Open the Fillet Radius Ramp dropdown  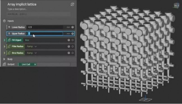coord(32,47)
